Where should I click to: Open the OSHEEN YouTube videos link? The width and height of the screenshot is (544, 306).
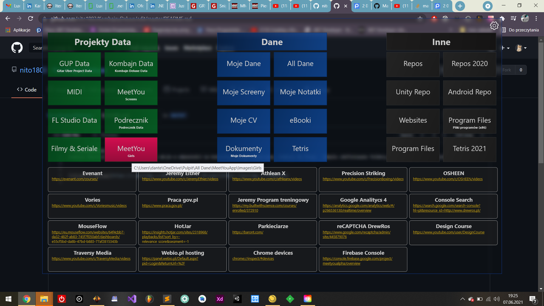click(448, 179)
